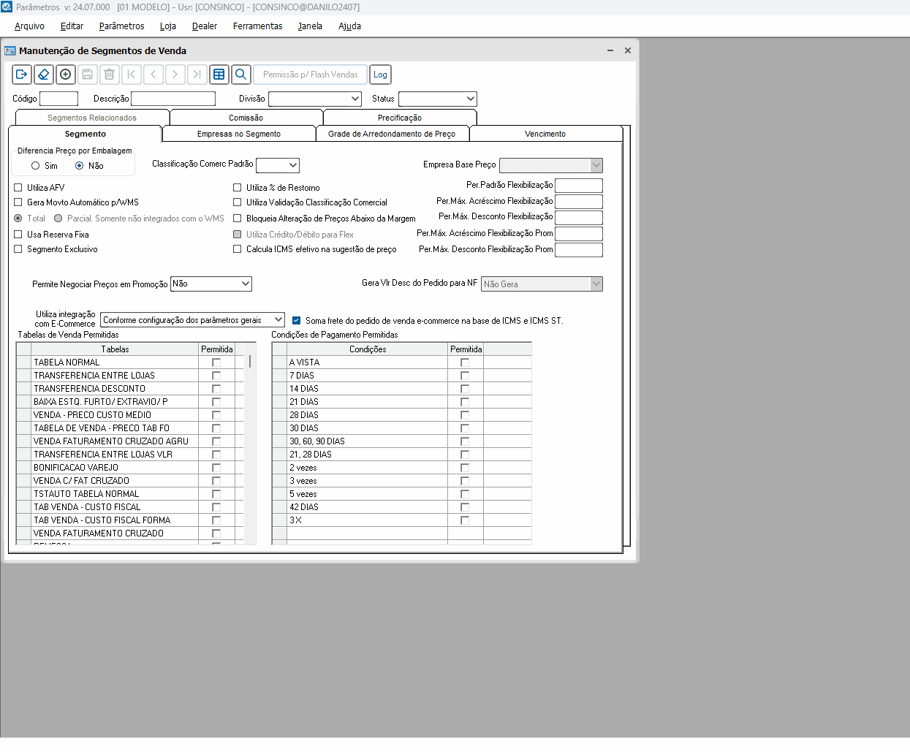Click the exit icon in the toolbar

click(x=22, y=75)
